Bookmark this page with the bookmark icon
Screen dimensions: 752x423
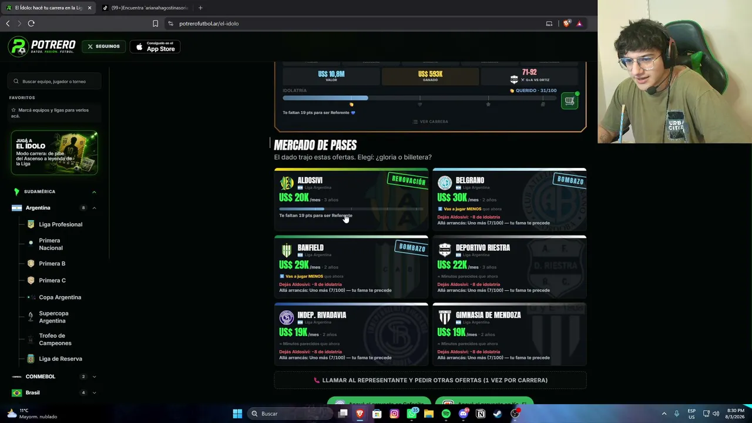[155, 23]
